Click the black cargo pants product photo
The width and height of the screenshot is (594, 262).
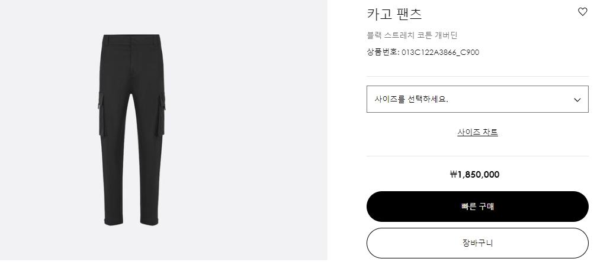[131, 130]
